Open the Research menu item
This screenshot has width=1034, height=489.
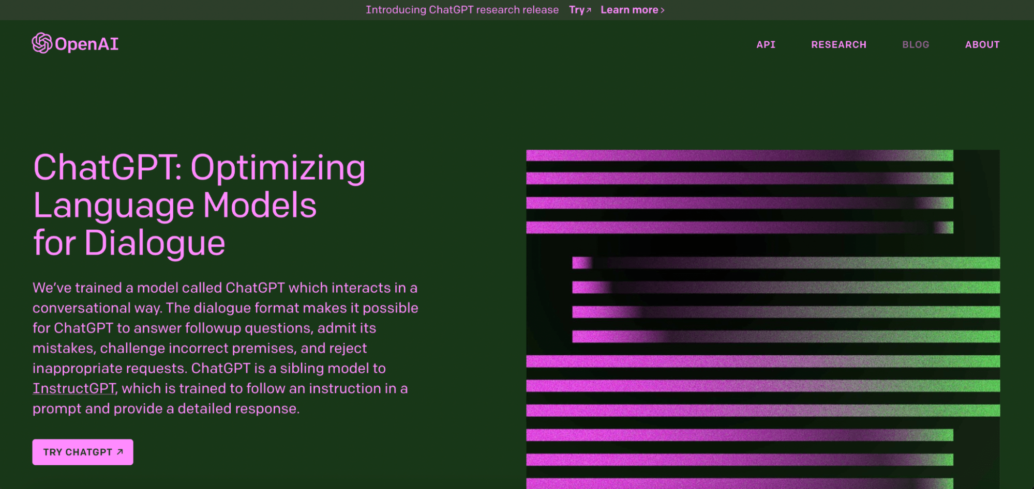[838, 44]
